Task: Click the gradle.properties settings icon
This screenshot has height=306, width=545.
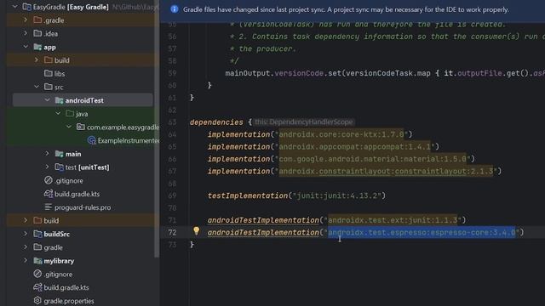Action: point(37,300)
